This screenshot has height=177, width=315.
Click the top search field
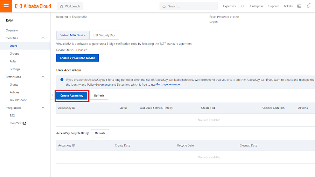click(x=189, y=6)
